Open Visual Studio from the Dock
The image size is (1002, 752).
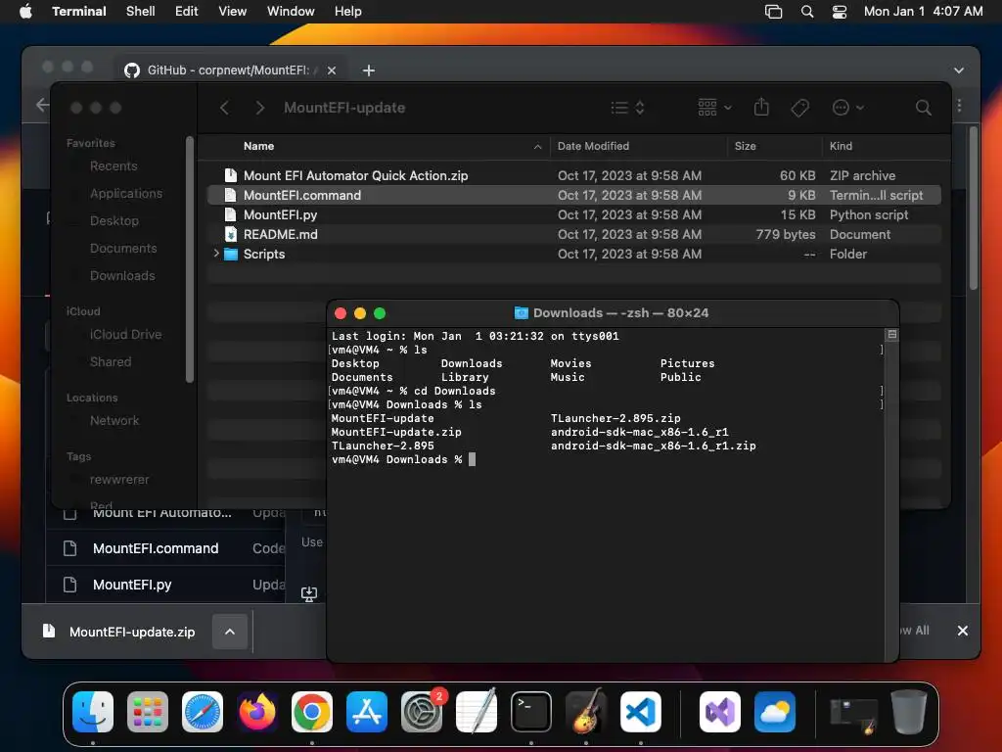click(x=720, y=712)
